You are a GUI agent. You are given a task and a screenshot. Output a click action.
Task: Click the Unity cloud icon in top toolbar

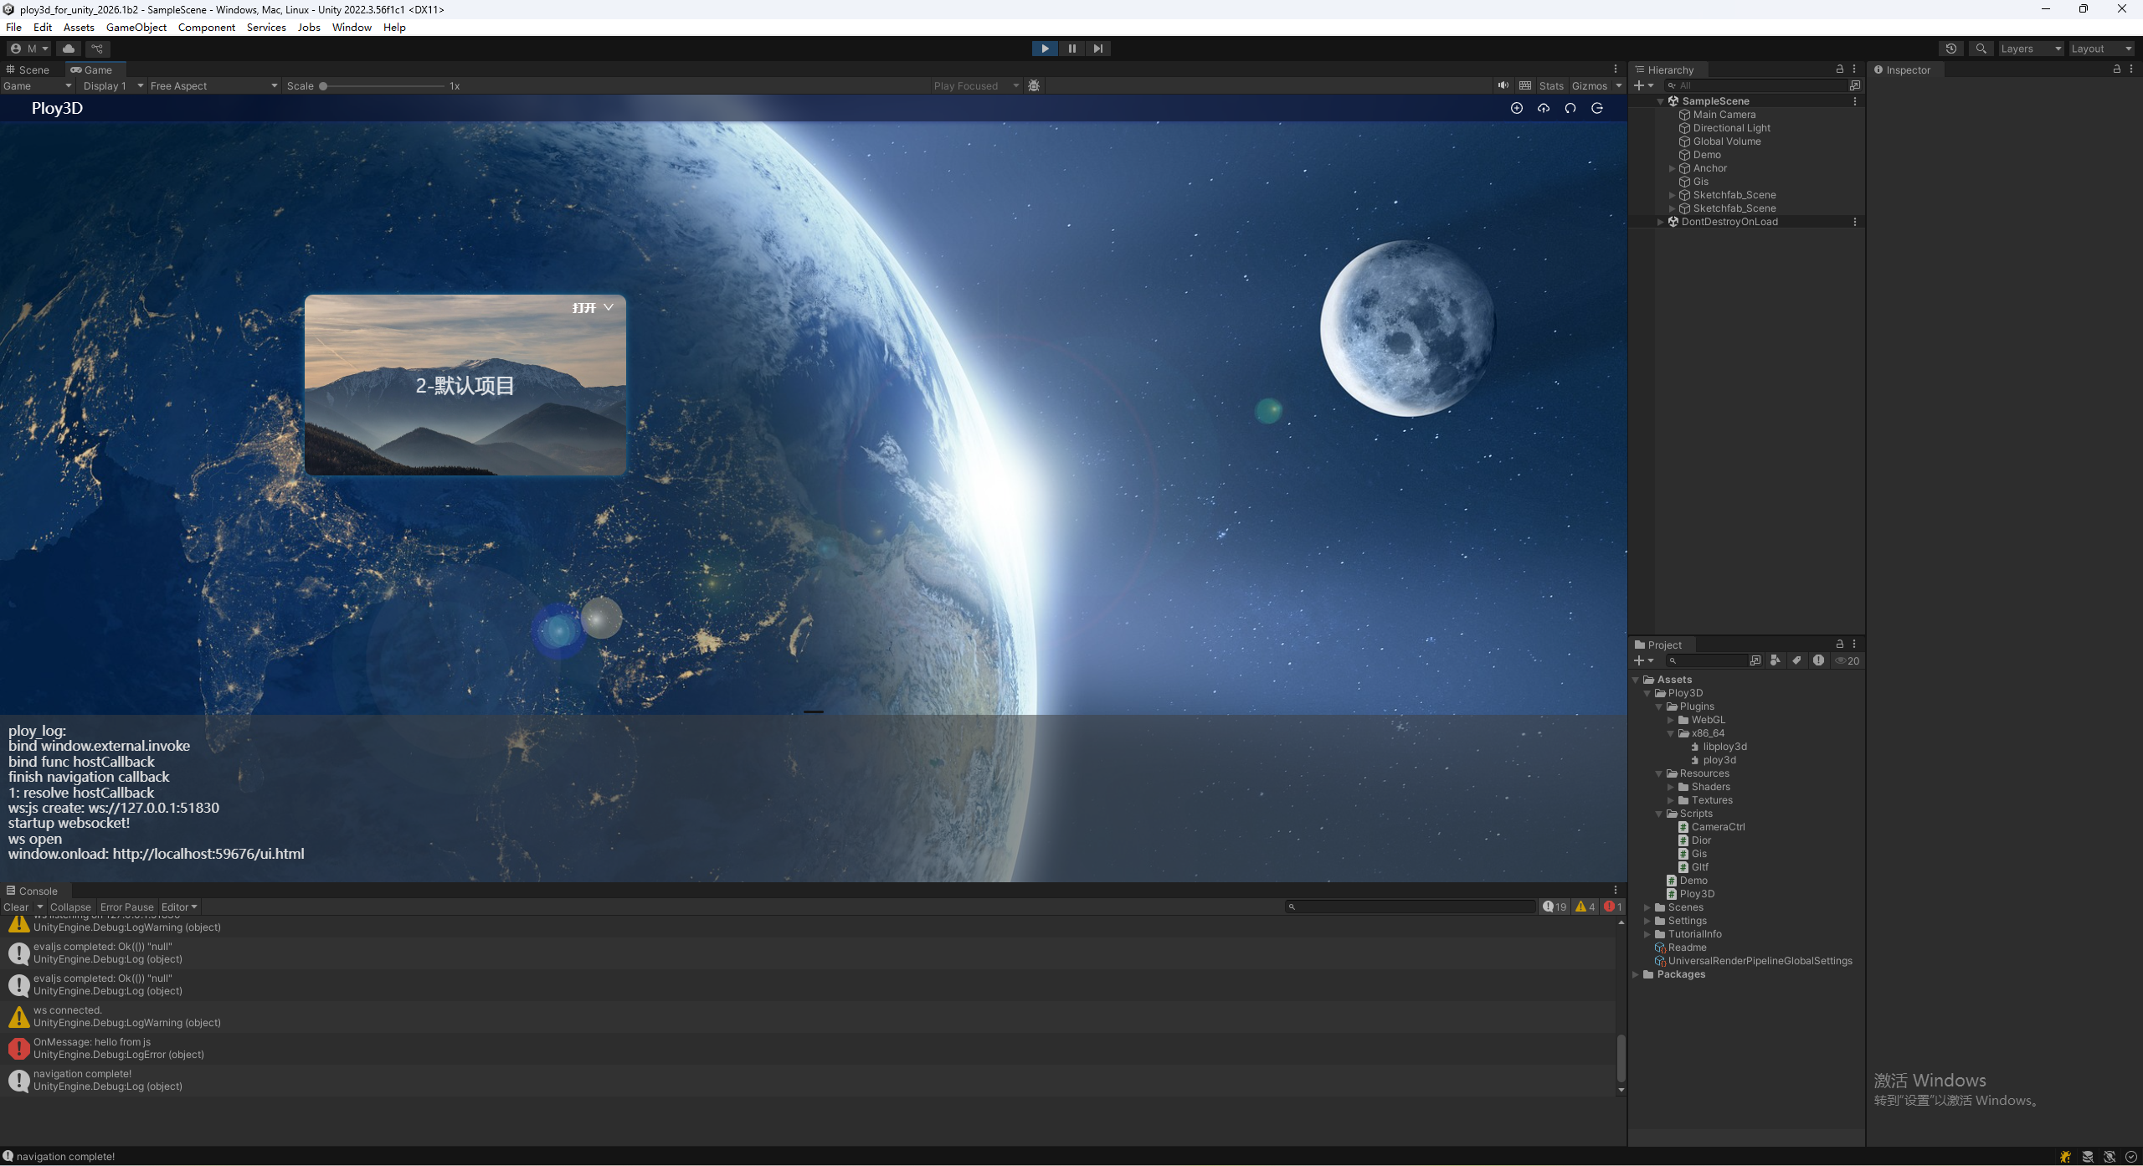coord(69,49)
